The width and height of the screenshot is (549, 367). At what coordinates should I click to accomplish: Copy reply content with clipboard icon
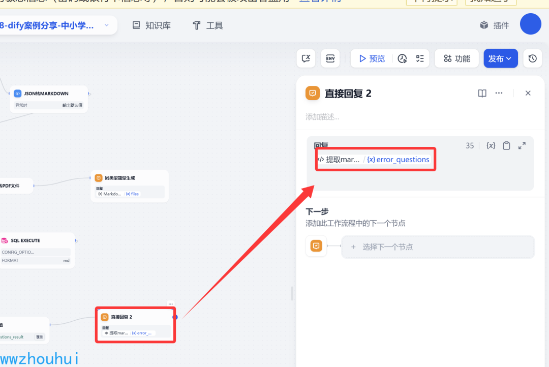click(506, 146)
